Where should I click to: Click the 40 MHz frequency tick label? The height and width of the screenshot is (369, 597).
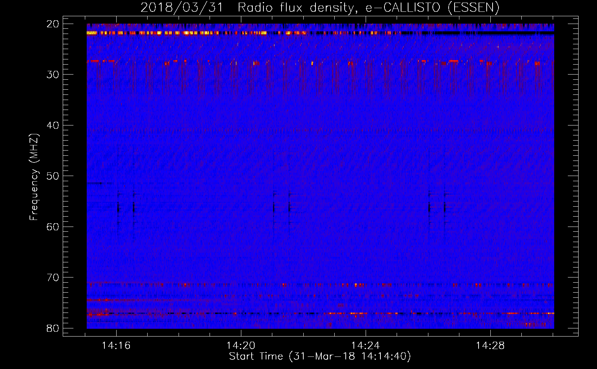(53, 125)
